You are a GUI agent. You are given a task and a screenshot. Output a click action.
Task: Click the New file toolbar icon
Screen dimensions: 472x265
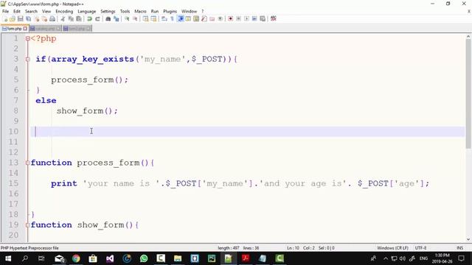click(5, 18)
